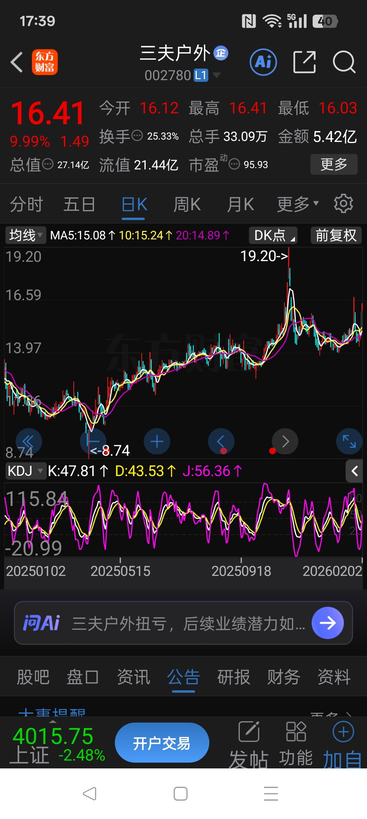Tap the 流值 21.44亿 value
Screen dimensions: 367x819
click(139, 165)
